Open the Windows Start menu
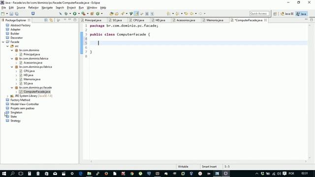 4,174
